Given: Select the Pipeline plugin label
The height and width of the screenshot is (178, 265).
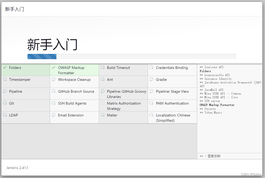Looking at the screenshot, I should point(16,91).
